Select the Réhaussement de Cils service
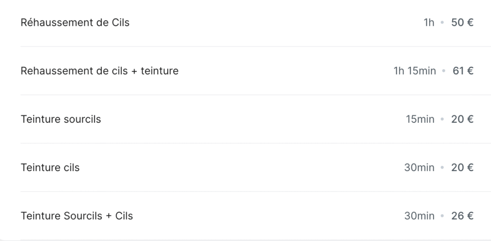 [x=256, y=23]
